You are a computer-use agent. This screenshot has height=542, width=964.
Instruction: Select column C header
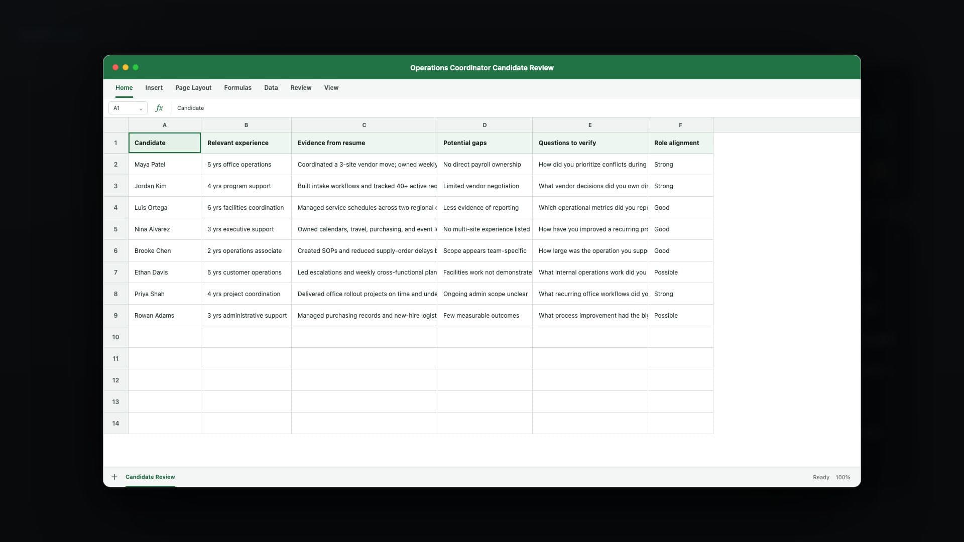364,125
